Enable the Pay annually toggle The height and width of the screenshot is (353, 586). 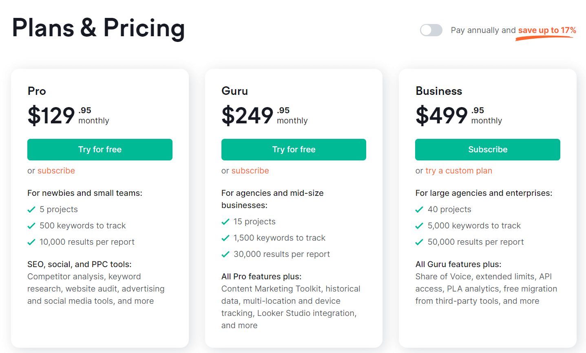pos(431,30)
